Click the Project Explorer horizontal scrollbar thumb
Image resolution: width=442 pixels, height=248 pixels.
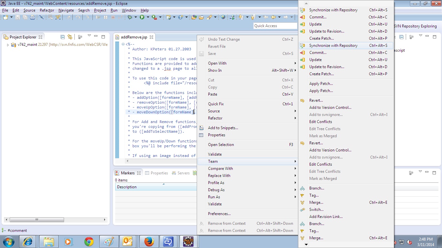tap(37, 220)
